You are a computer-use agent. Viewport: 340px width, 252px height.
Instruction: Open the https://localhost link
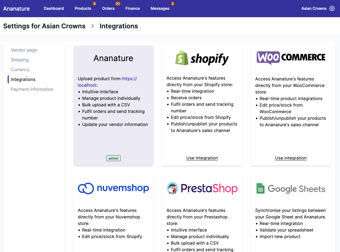(x=107, y=82)
